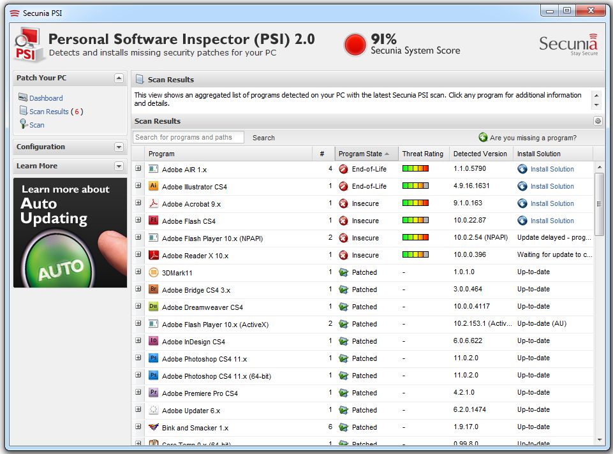Expand the Configuration sidebar panel
This screenshot has height=454, width=613.
[119, 147]
